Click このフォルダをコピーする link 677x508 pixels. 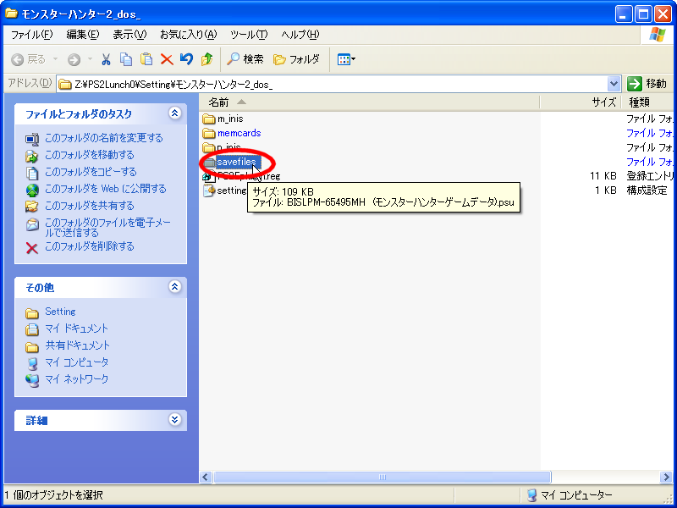tap(91, 172)
